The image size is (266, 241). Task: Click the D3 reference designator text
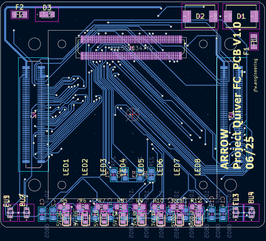pos(47,7)
